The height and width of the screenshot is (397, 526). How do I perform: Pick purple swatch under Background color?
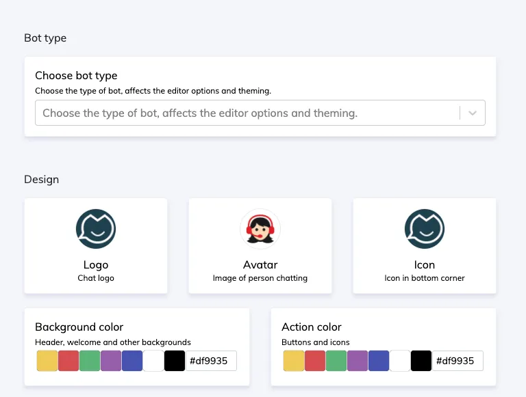tap(111, 361)
